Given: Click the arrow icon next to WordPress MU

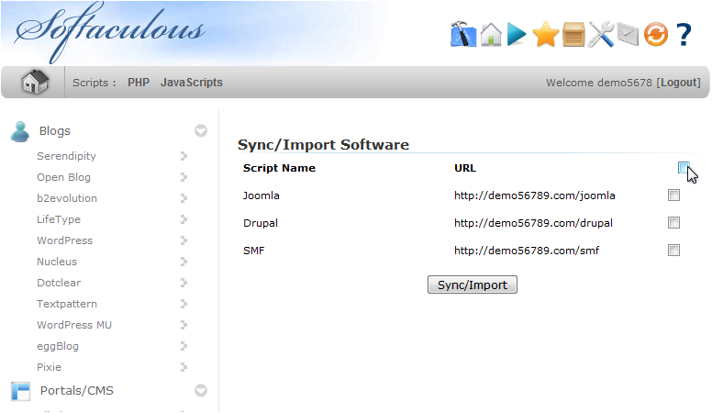Looking at the screenshot, I should (x=184, y=325).
